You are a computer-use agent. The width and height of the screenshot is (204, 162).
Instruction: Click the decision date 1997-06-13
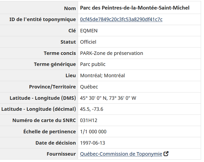point(92,143)
